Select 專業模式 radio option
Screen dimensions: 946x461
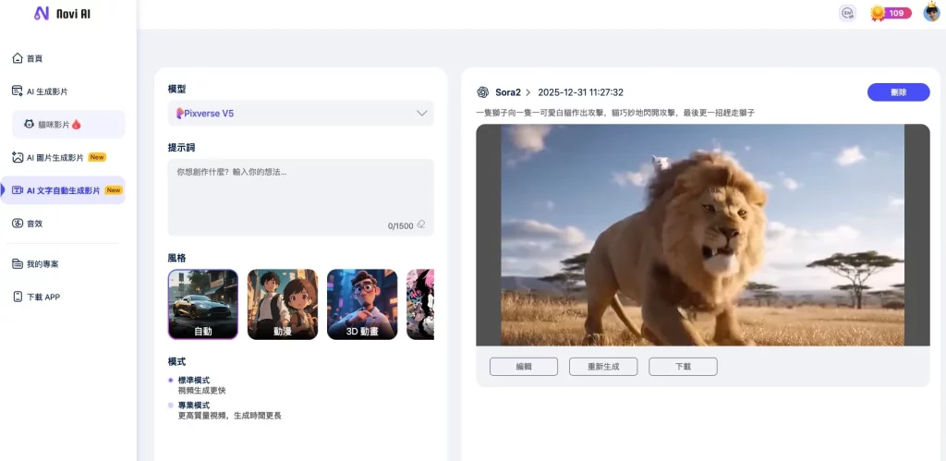coord(171,405)
